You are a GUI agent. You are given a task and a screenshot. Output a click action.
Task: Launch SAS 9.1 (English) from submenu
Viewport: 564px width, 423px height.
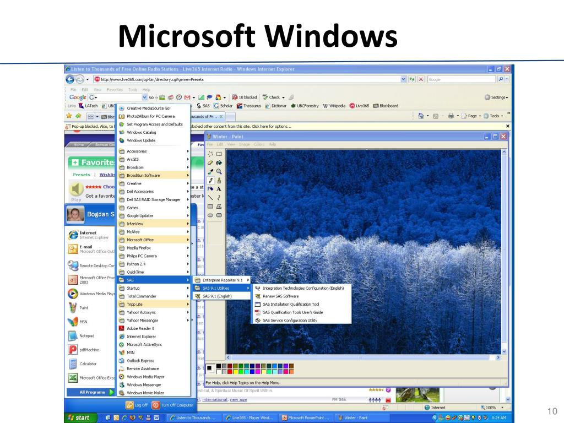[x=221, y=296]
